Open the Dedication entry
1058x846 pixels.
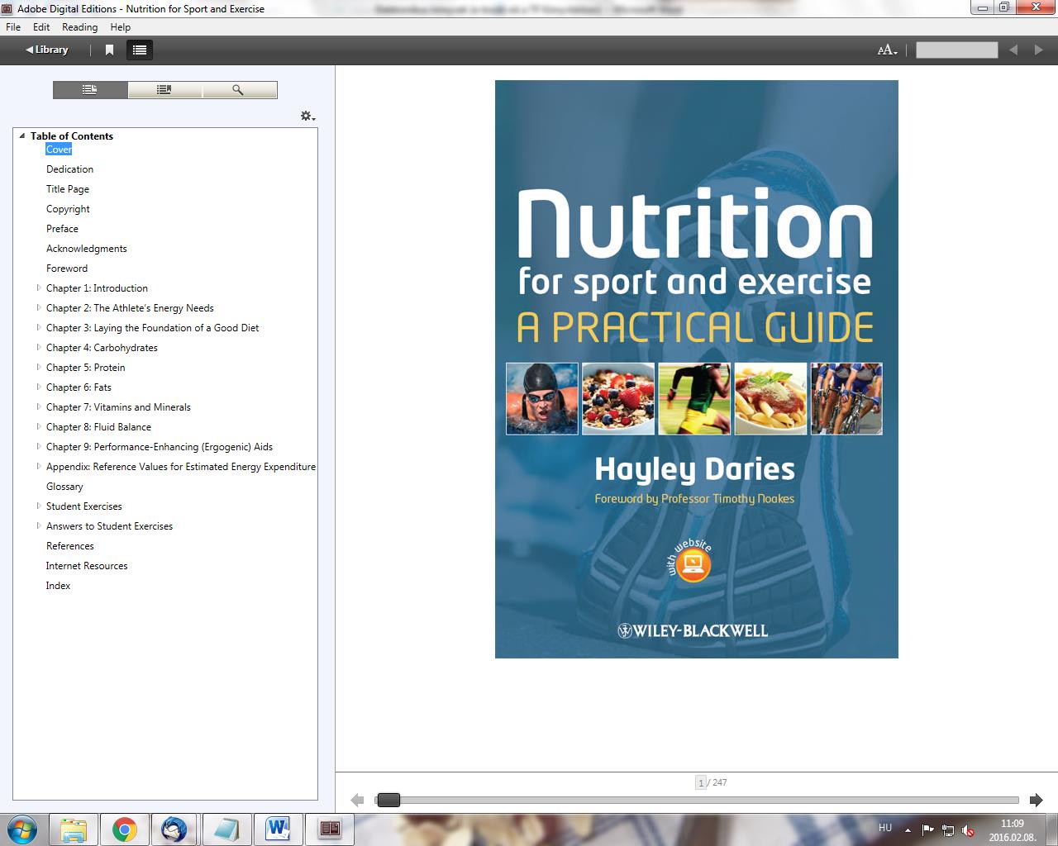click(x=69, y=169)
